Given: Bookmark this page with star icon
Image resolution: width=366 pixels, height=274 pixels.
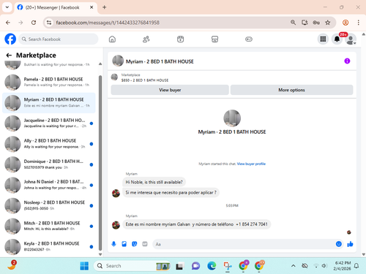Looking at the screenshot, I should 328,23.
